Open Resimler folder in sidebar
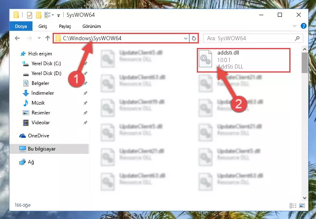This screenshot has height=219, width=316. [37, 113]
